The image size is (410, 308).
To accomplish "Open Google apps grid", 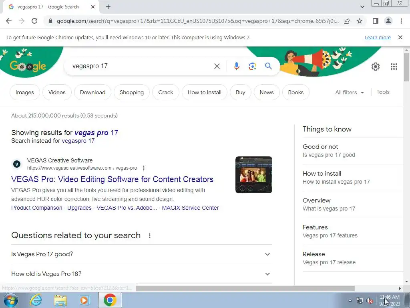I will click(394, 67).
